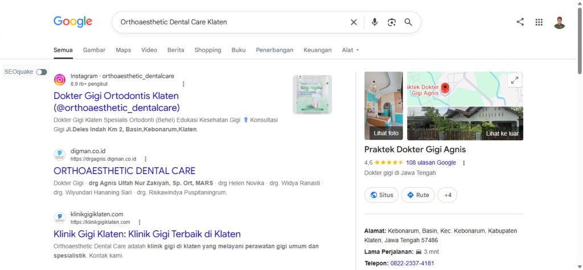Open the 108 ulasan Google reviews
Image resolution: width=583 pixels, height=270 pixels.
pos(431,163)
